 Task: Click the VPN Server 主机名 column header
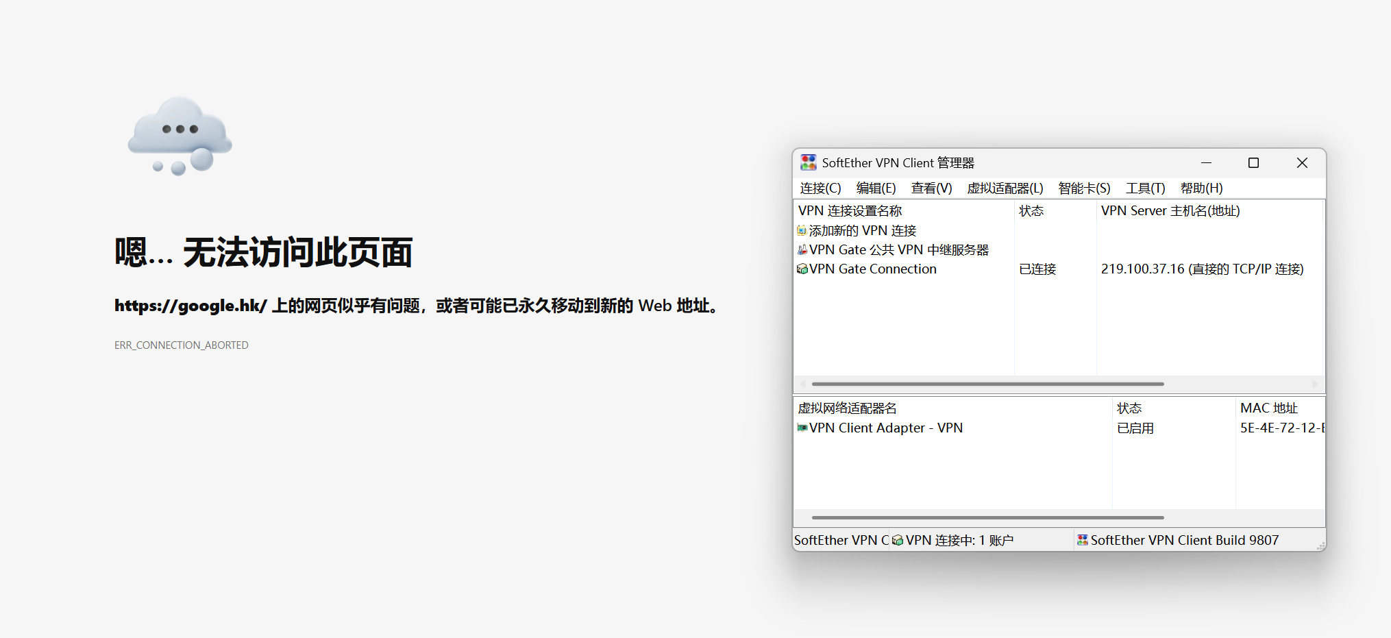[x=1170, y=211]
